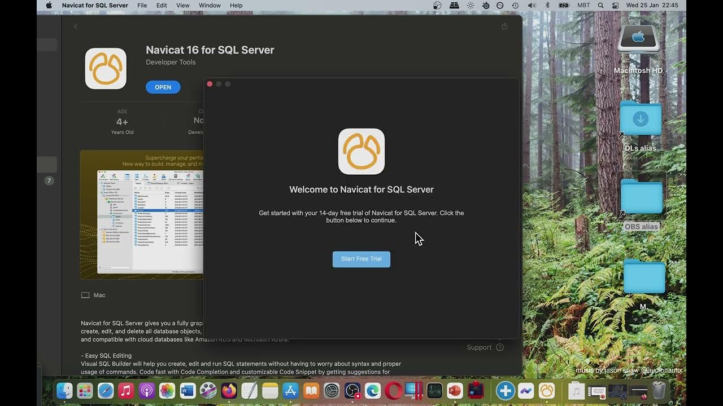Viewport: 723px width, 406px height.
Task: Open Launchpad from the Dock
Action: (85, 390)
